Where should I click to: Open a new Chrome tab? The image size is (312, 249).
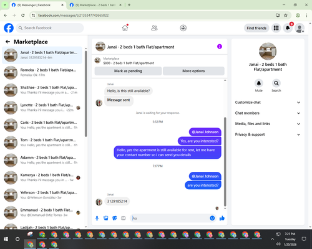tap(129, 5)
